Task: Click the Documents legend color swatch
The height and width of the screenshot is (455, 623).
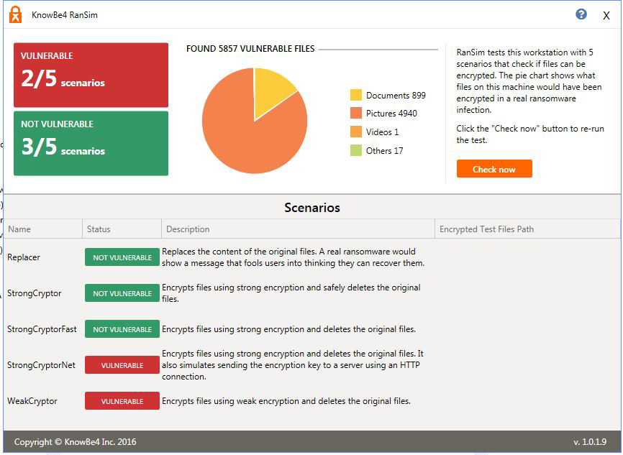Action: click(355, 95)
